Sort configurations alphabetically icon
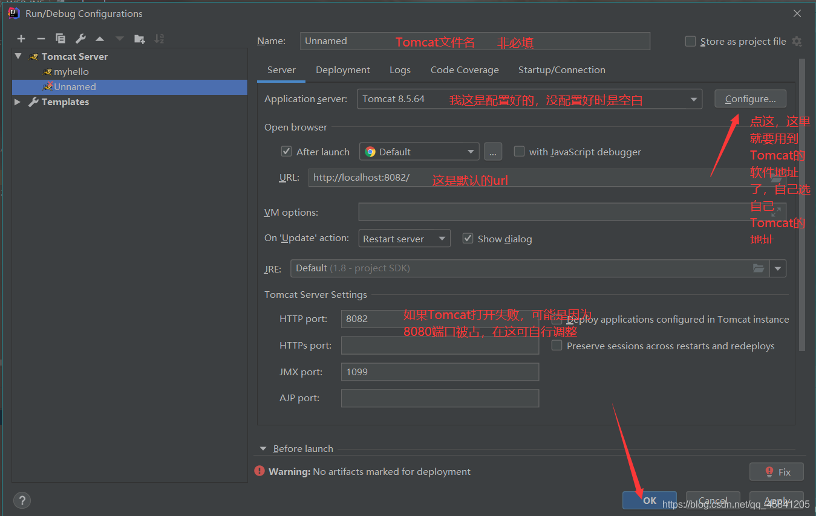The width and height of the screenshot is (816, 516). click(159, 39)
